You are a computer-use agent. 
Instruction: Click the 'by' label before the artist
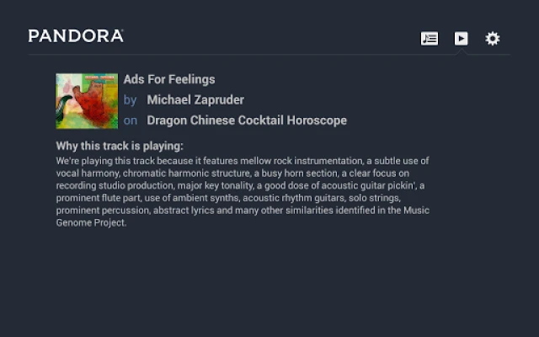coord(130,99)
